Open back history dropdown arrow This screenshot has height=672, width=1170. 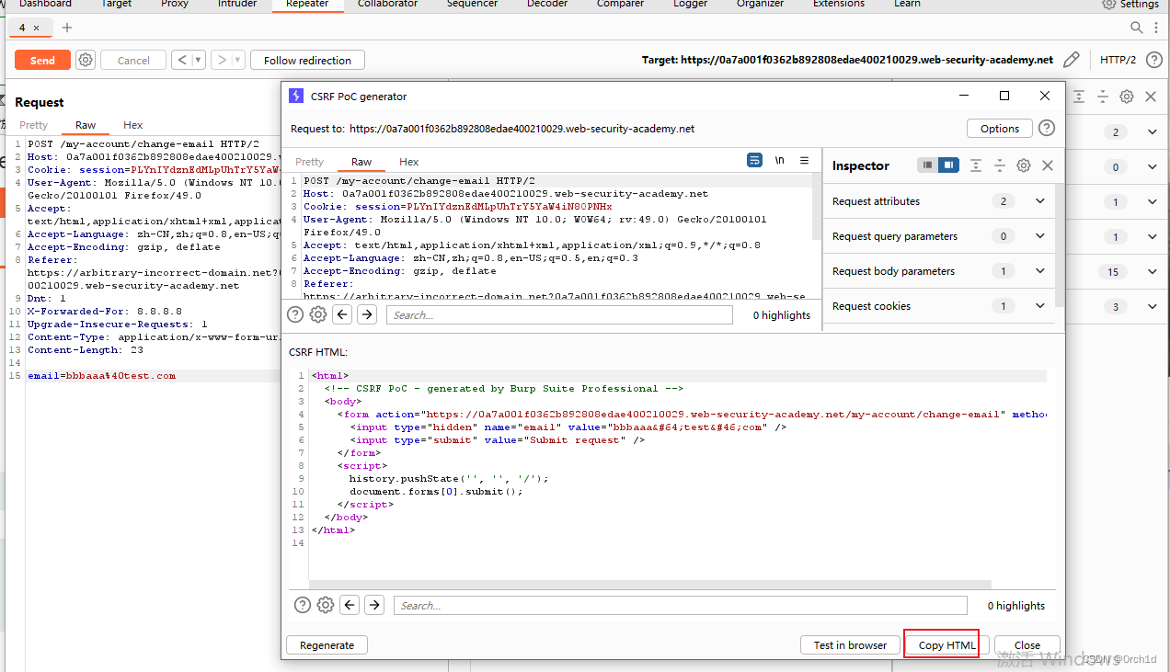tap(200, 60)
